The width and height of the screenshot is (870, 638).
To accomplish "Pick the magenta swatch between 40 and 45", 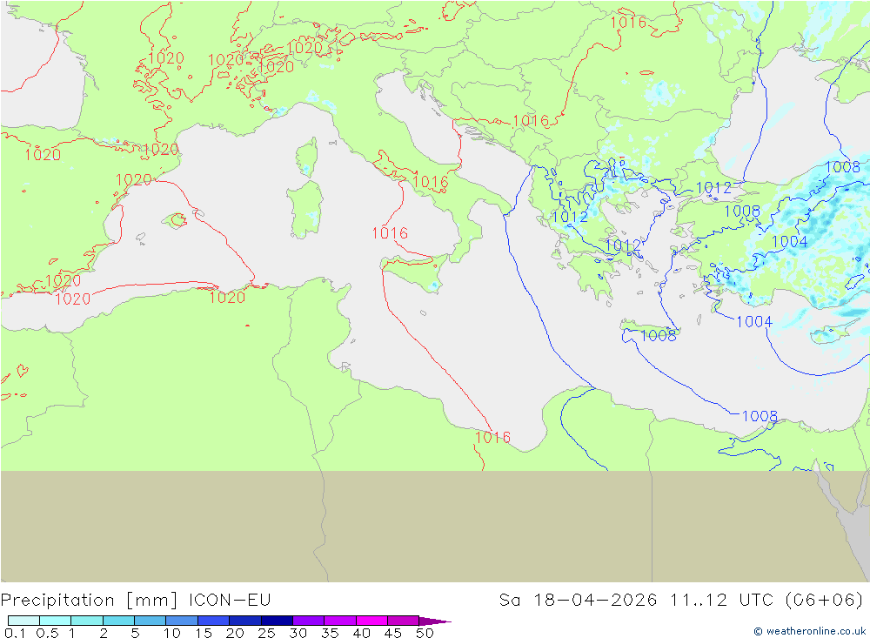I will coord(371,621).
